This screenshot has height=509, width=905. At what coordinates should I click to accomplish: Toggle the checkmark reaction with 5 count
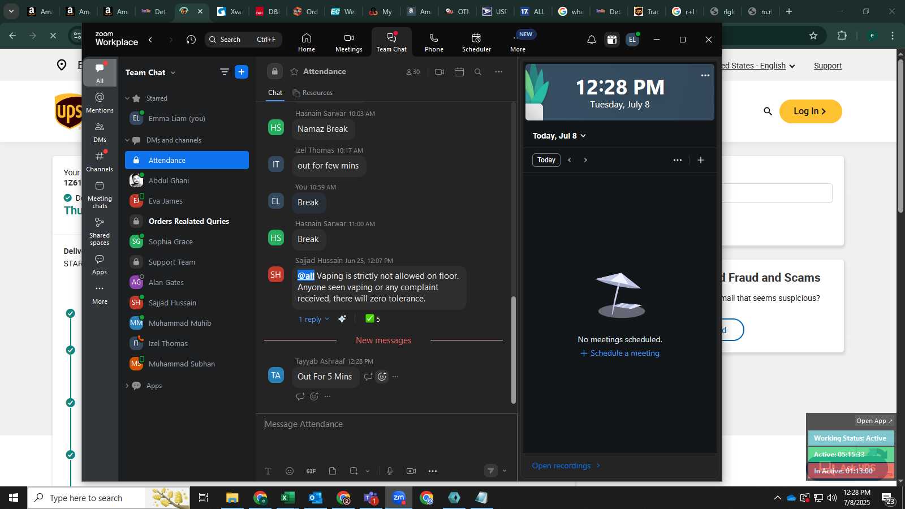(373, 319)
